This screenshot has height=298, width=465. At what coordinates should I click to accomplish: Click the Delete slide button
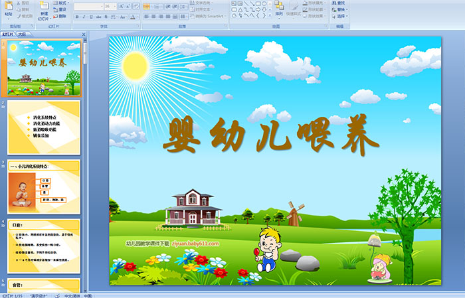pyautogui.click(x=60, y=16)
